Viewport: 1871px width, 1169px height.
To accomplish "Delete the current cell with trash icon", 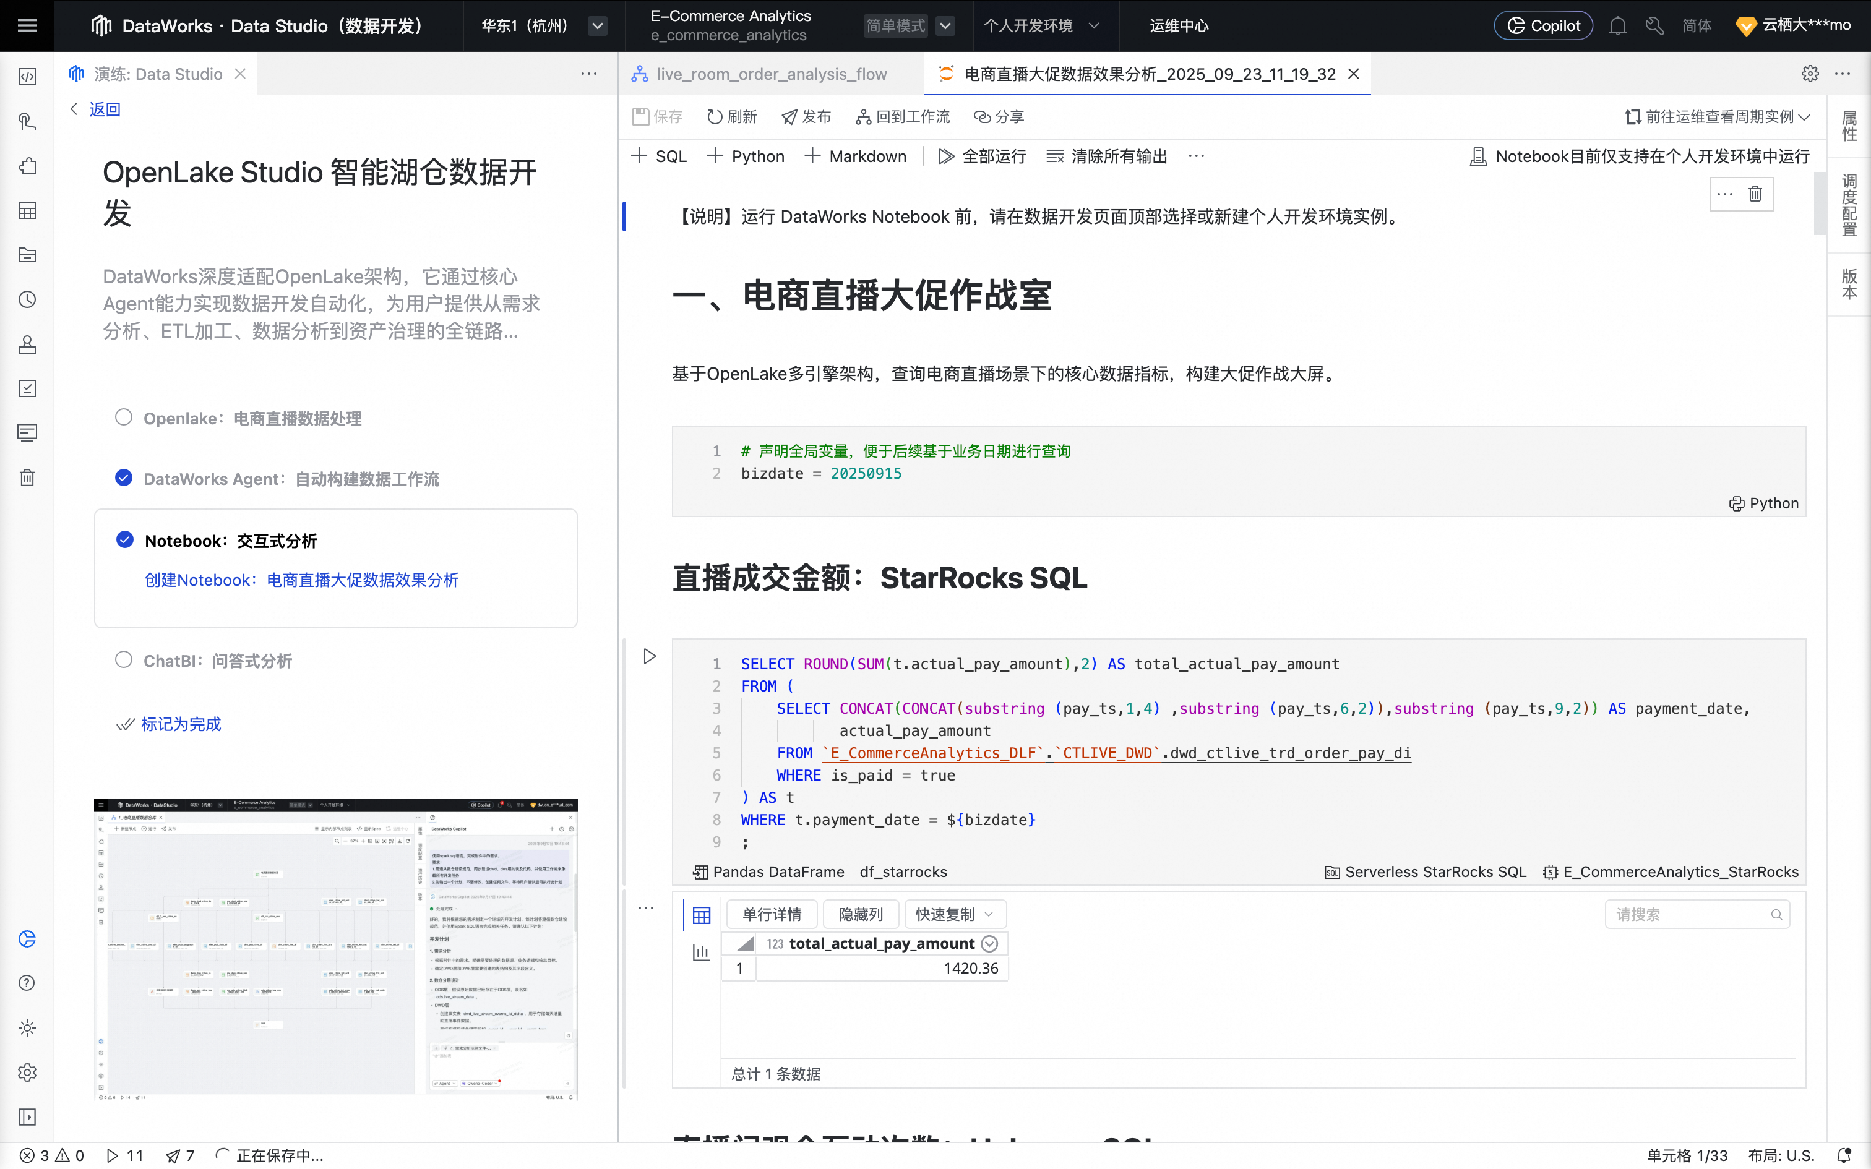I will (x=1755, y=194).
